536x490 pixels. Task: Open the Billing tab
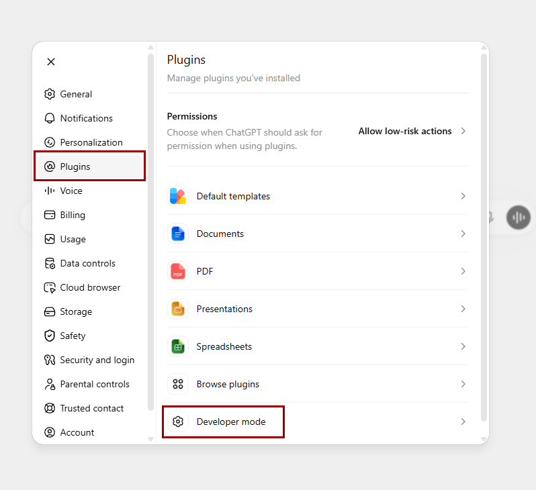89,215
